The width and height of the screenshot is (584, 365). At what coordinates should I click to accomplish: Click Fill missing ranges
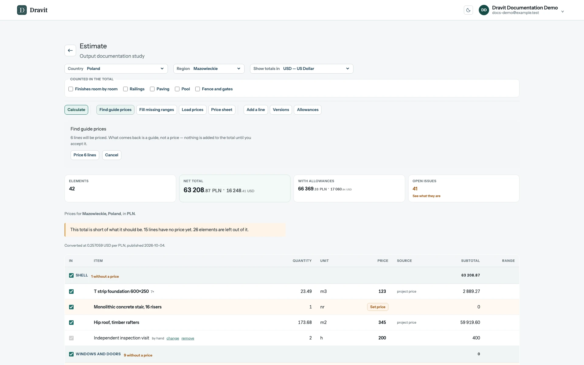pos(157,110)
